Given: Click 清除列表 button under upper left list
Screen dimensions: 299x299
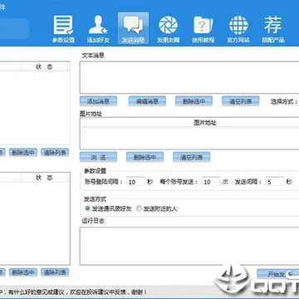Looking at the screenshot, I should pyautogui.click(x=55, y=153).
